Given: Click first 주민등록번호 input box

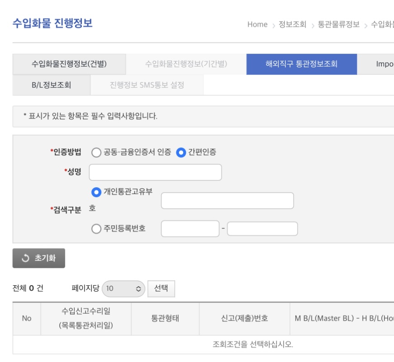Looking at the screenshot, I should coord(190,229).
